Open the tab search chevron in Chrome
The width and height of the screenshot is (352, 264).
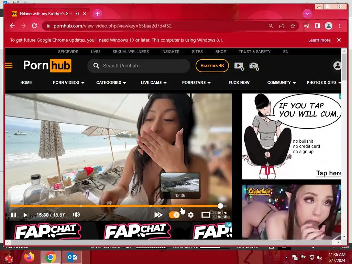[x=307, y=14]
